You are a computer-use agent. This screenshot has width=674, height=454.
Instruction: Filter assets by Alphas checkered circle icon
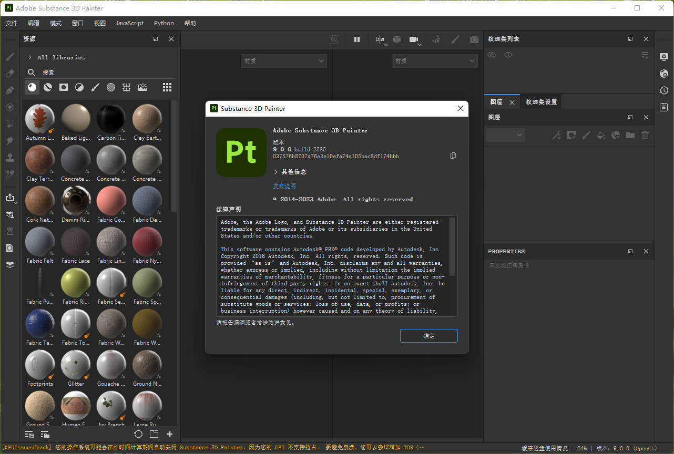click(x=111, y=87)
